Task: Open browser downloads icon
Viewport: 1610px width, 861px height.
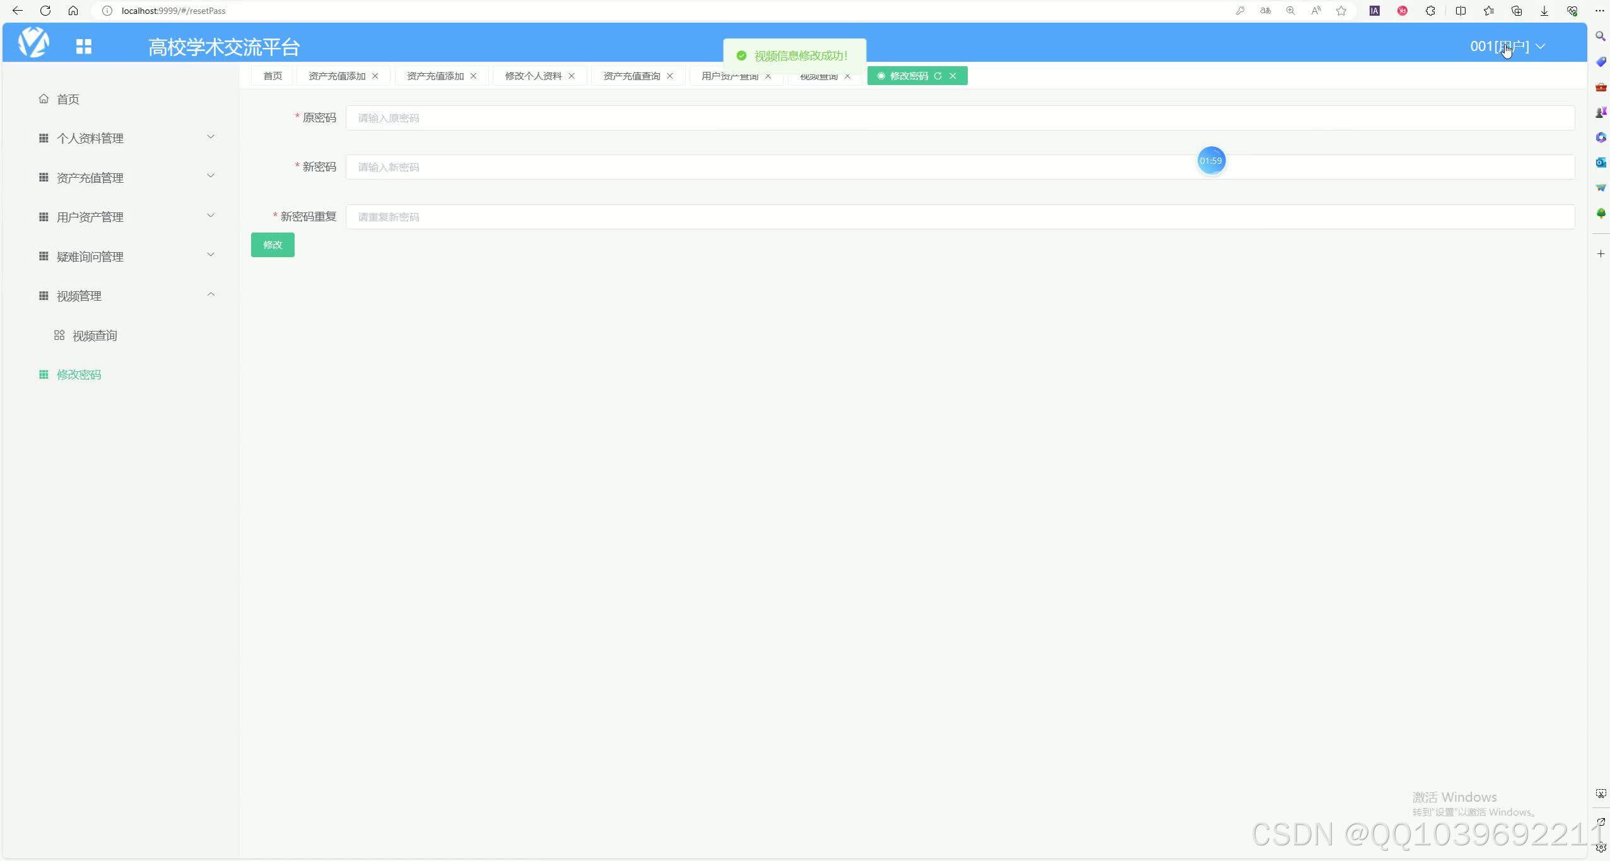Action: pos(1544,11)
